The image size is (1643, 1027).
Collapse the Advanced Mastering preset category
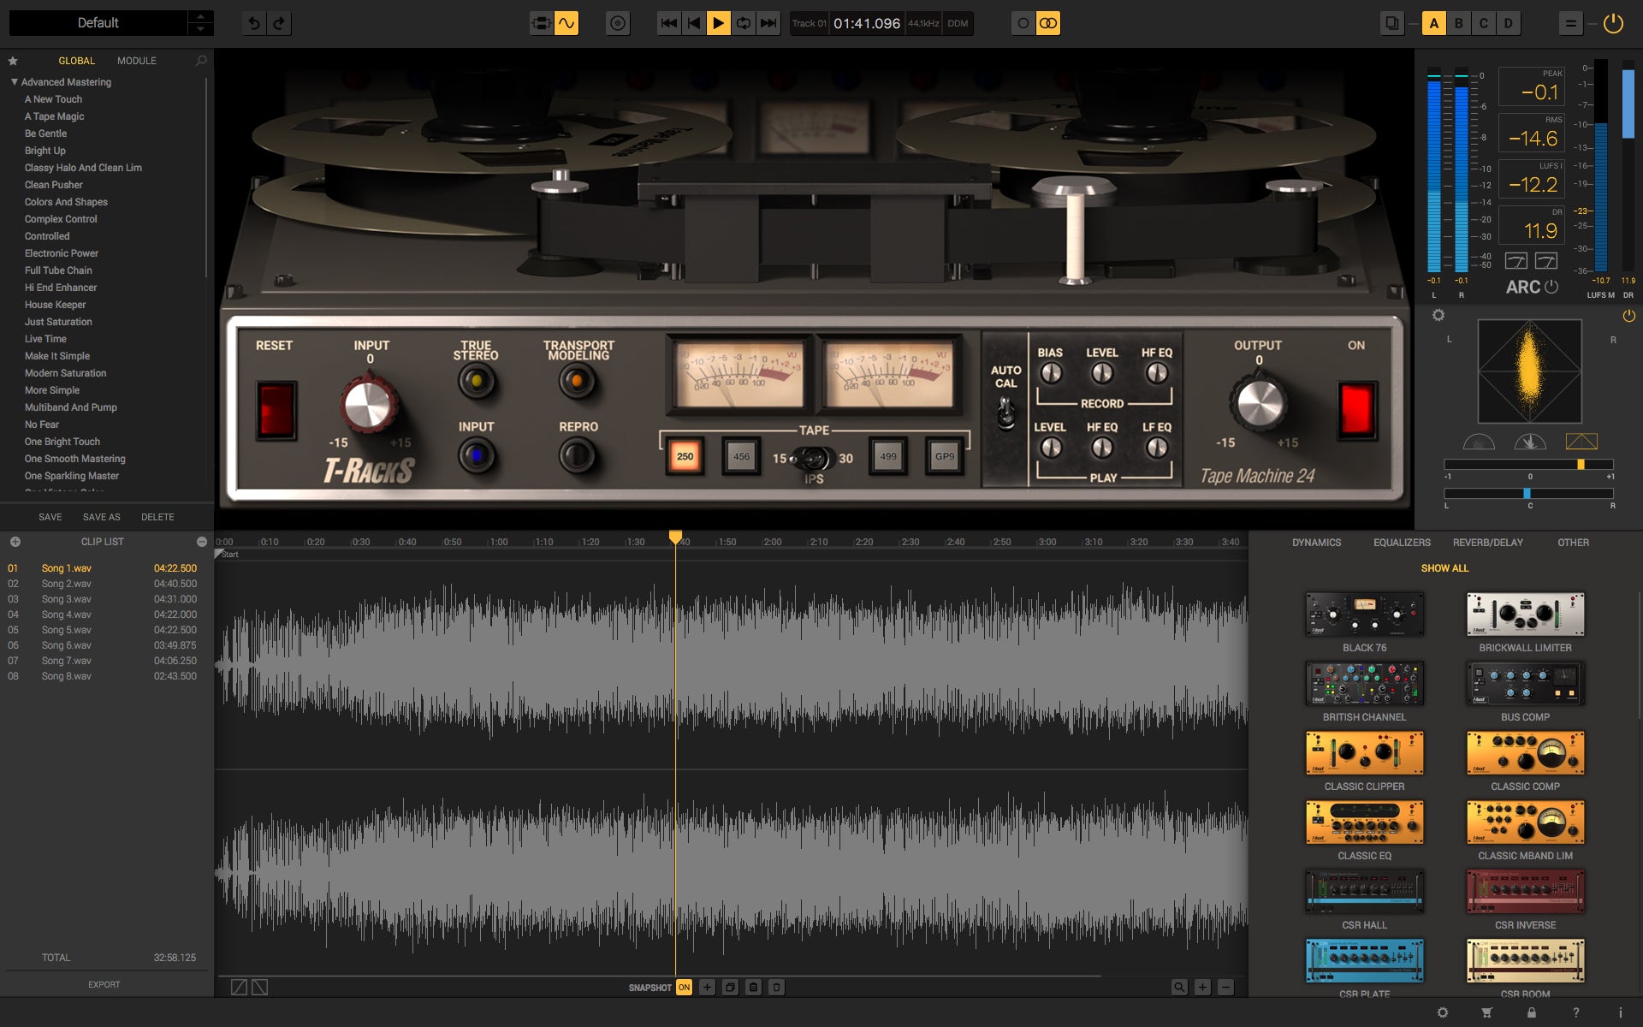(13, 81)
